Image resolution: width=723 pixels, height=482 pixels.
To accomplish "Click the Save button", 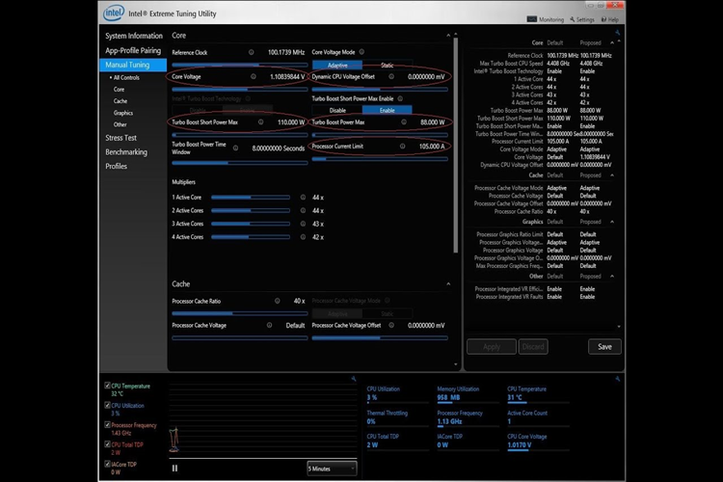I will click(x=604, y=347).
